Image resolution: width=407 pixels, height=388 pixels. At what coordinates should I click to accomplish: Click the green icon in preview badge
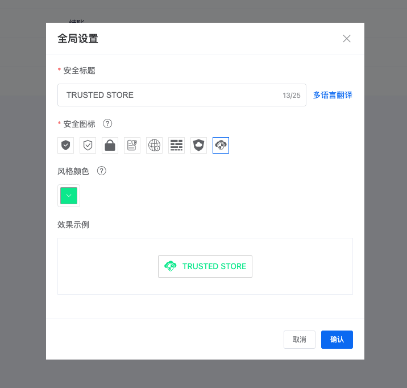(170, 266)
